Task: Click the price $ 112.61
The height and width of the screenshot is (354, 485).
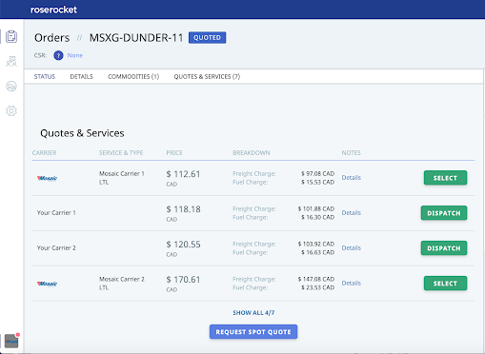Action: coord(183,174)
